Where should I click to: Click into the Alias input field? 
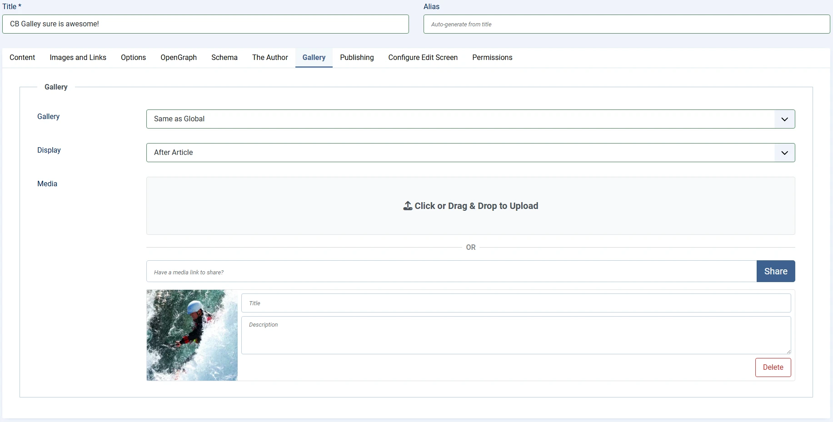click(x=626, y=25)
